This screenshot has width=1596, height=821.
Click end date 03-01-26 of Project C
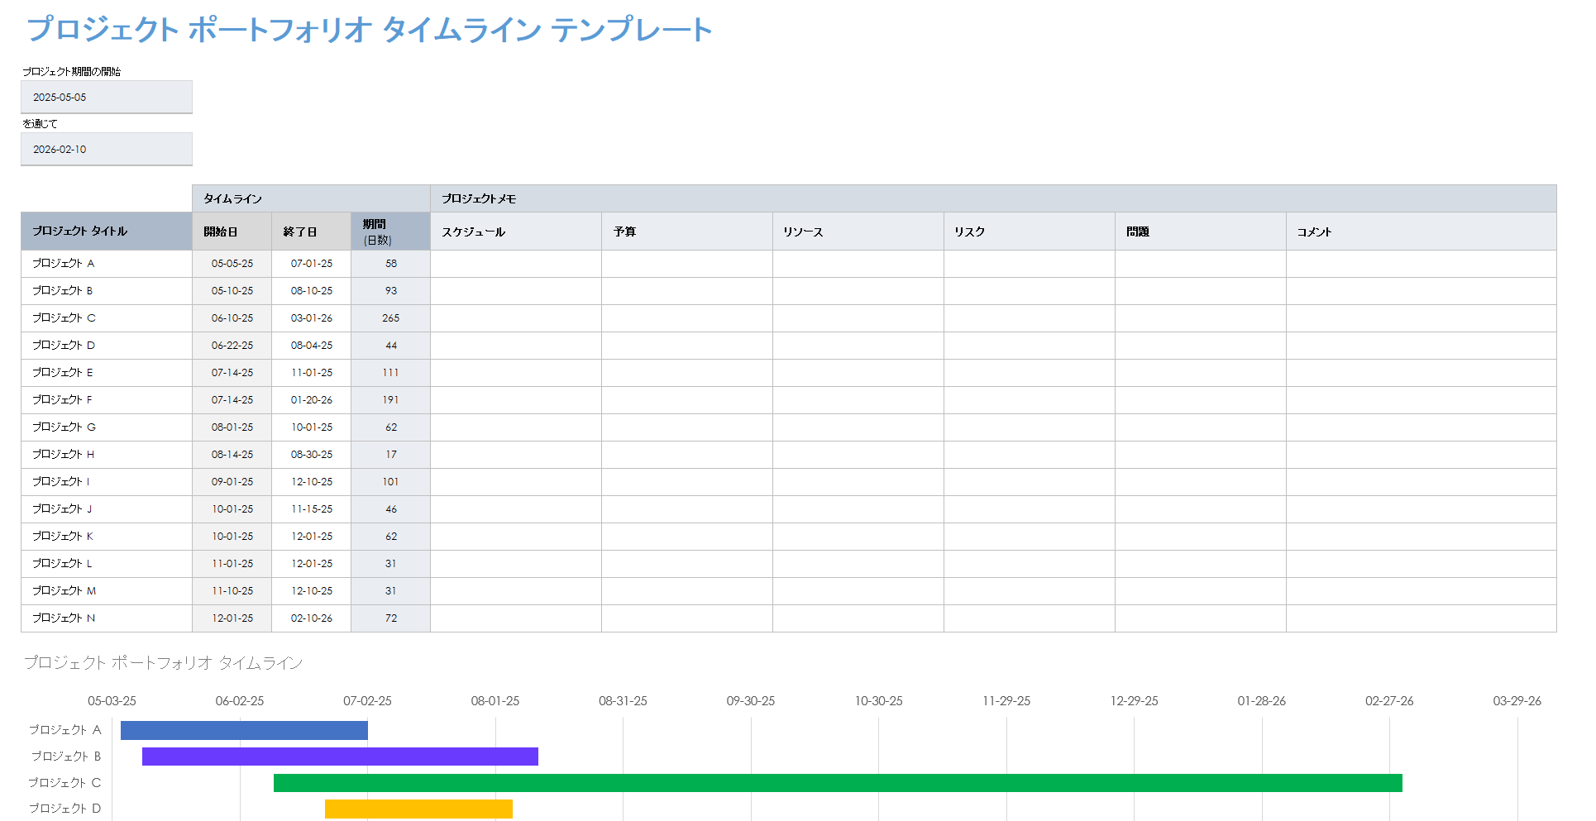pyautogui.click(x=311, y=318)
